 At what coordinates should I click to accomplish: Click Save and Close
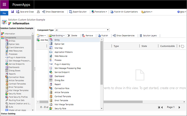(x=25, y=12)
